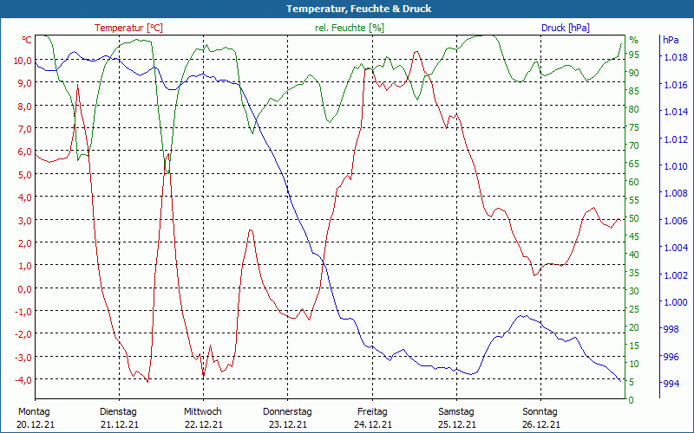The height and width of the screenshot is (433, 694).
Task: Click the 'Mittwoch' day label
Action: click(x=203, y=412)
